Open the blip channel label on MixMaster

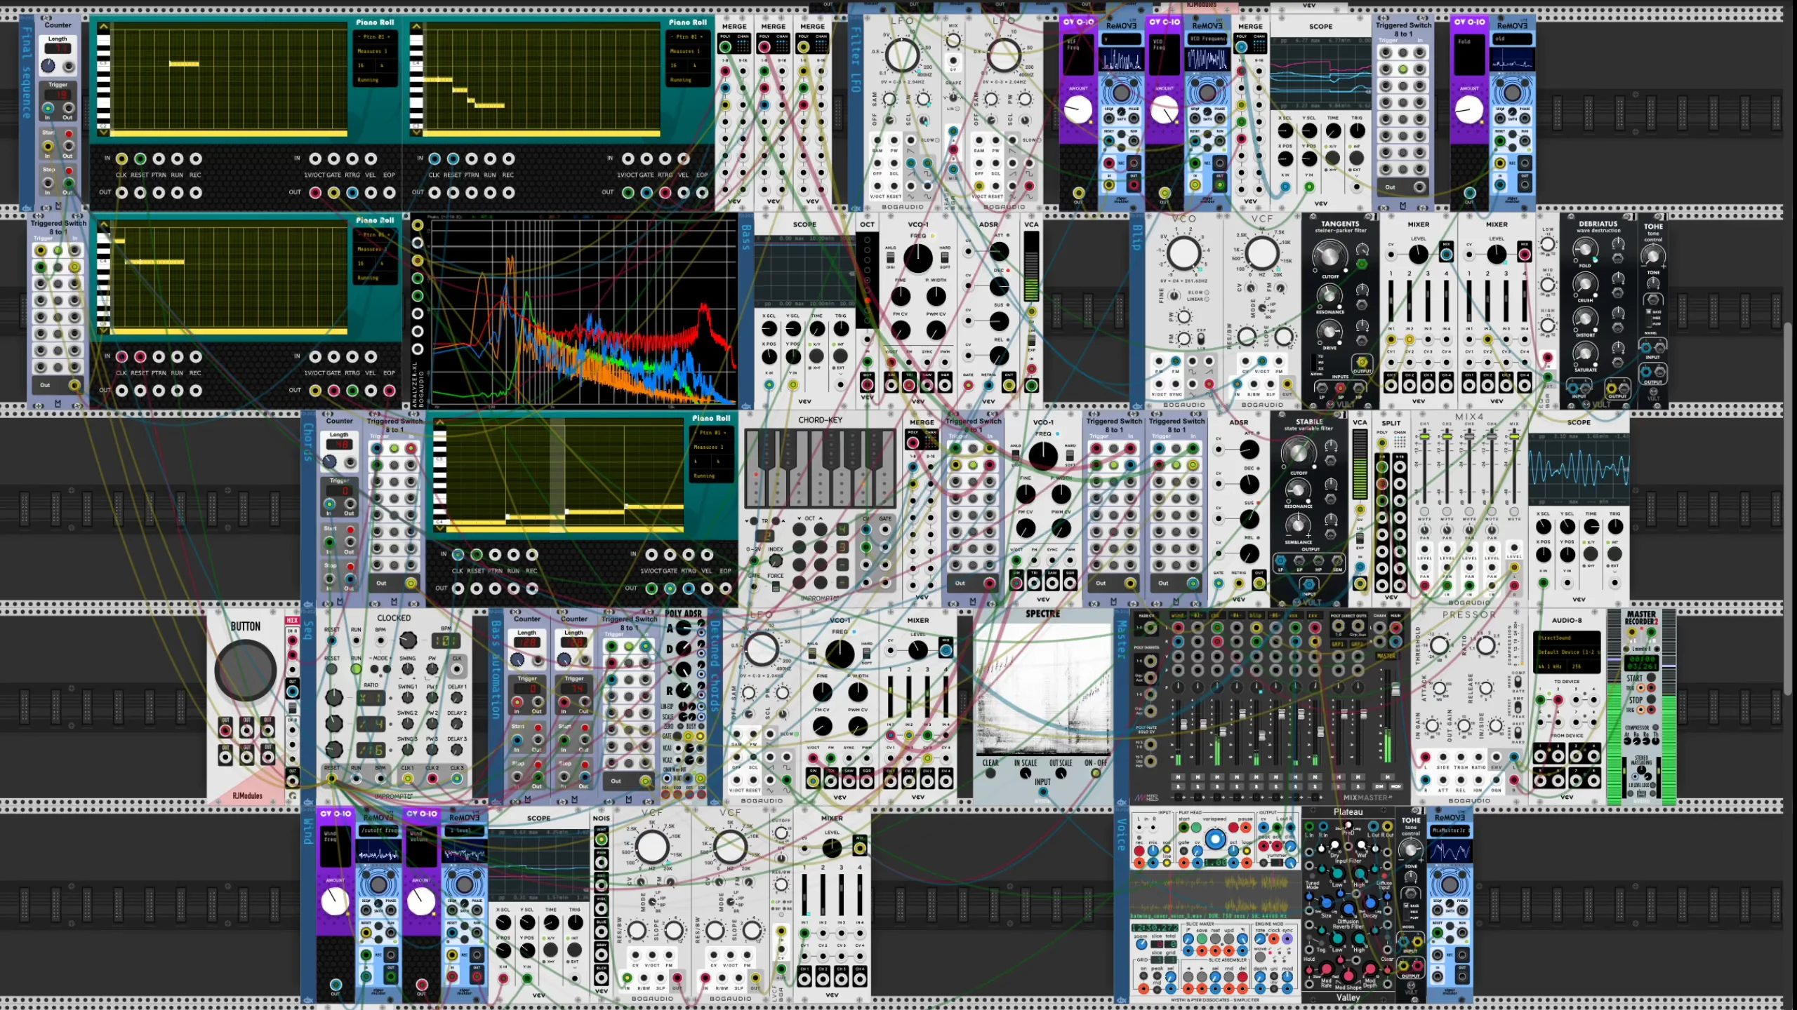pos(1256,616)
